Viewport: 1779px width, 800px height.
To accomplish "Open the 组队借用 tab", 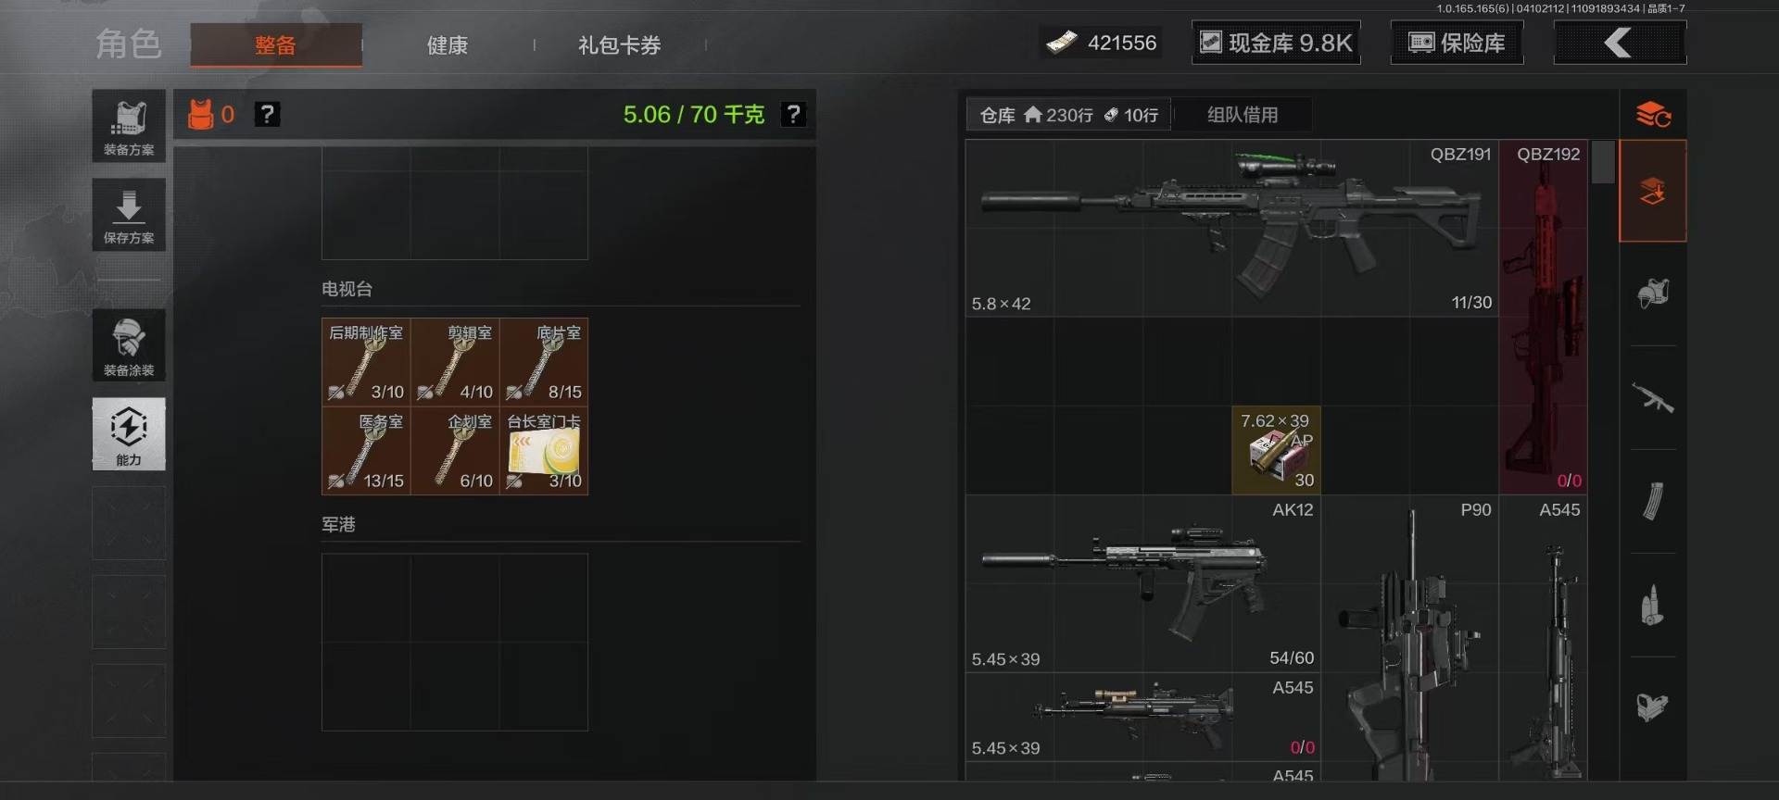I will (1243, 115).
